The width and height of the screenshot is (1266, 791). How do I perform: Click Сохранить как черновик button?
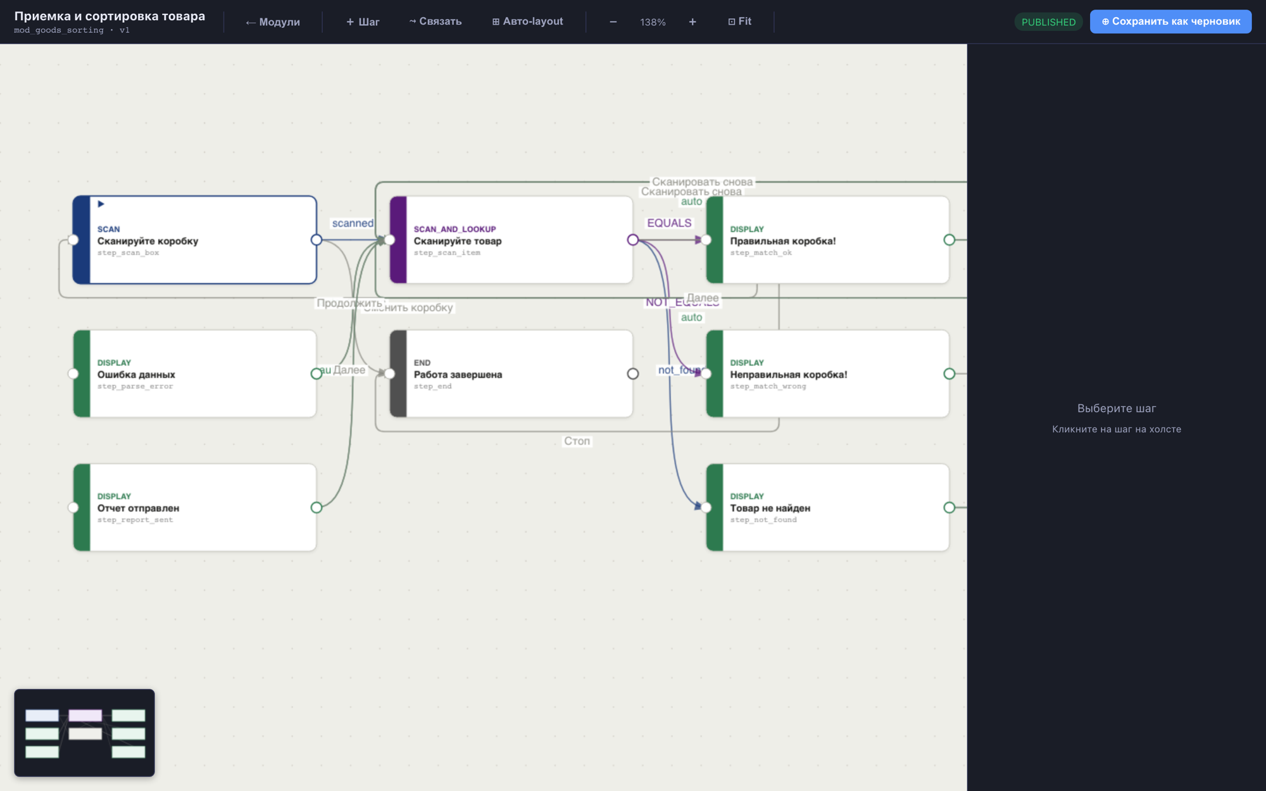point(1170,22)
